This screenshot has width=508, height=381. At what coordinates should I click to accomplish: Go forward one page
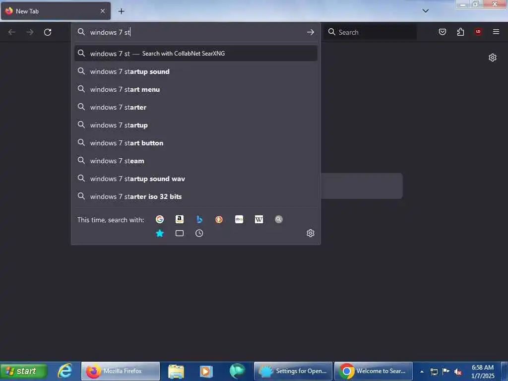click(x=30, y=32)
